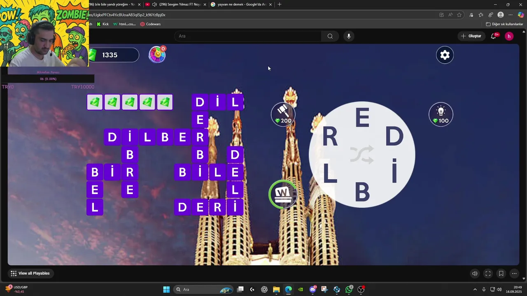Select letter L on the wheel
The height and width of the screenshot is (296, 527).
tap(330, 173)
